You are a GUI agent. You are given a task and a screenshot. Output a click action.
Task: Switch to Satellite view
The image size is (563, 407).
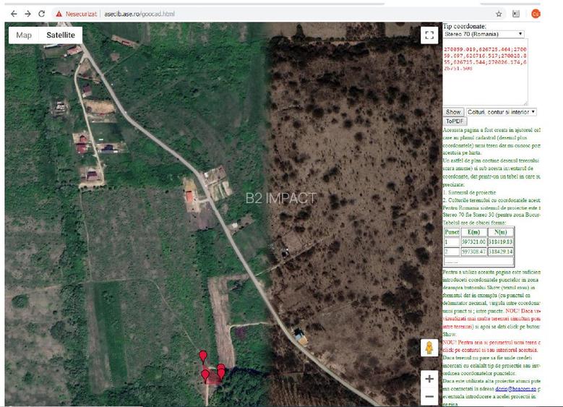(60, 35)
